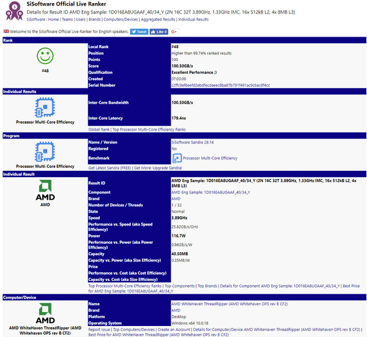Click Higher than 99.74% ranked results text
Viewport: 367px width, 337px height.
point(201,53)
